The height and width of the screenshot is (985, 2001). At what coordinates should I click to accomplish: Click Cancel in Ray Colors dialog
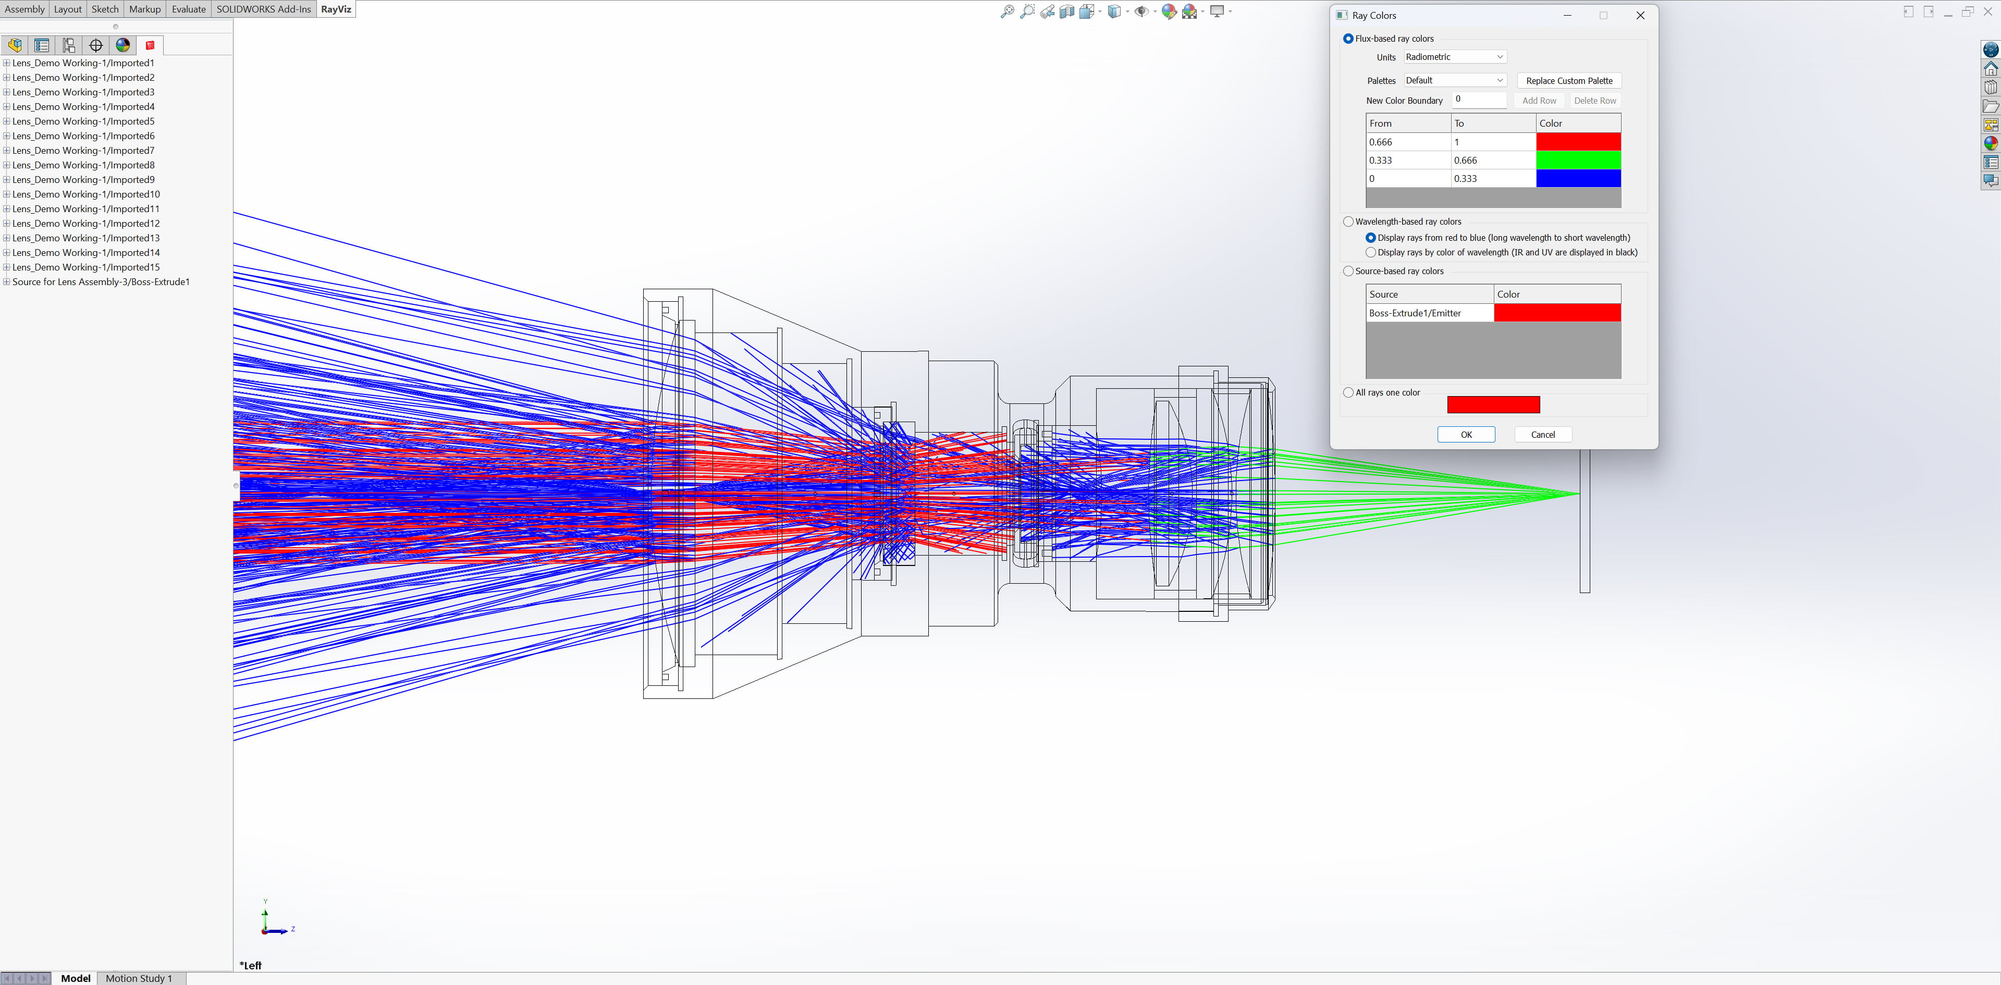click(1543, 434)
